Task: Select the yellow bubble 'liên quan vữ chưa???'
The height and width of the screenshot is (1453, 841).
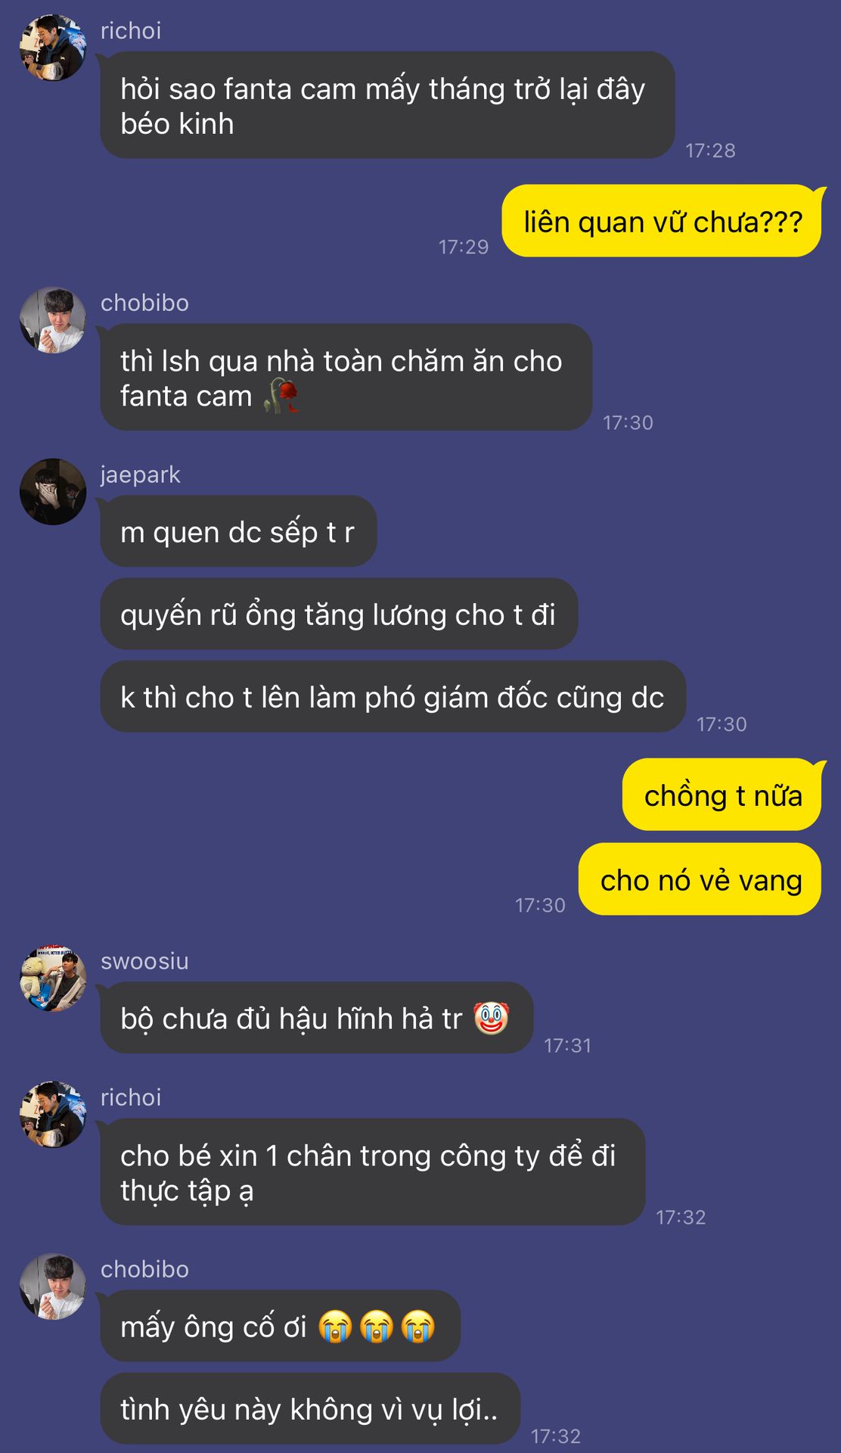Action: point(662,221)
